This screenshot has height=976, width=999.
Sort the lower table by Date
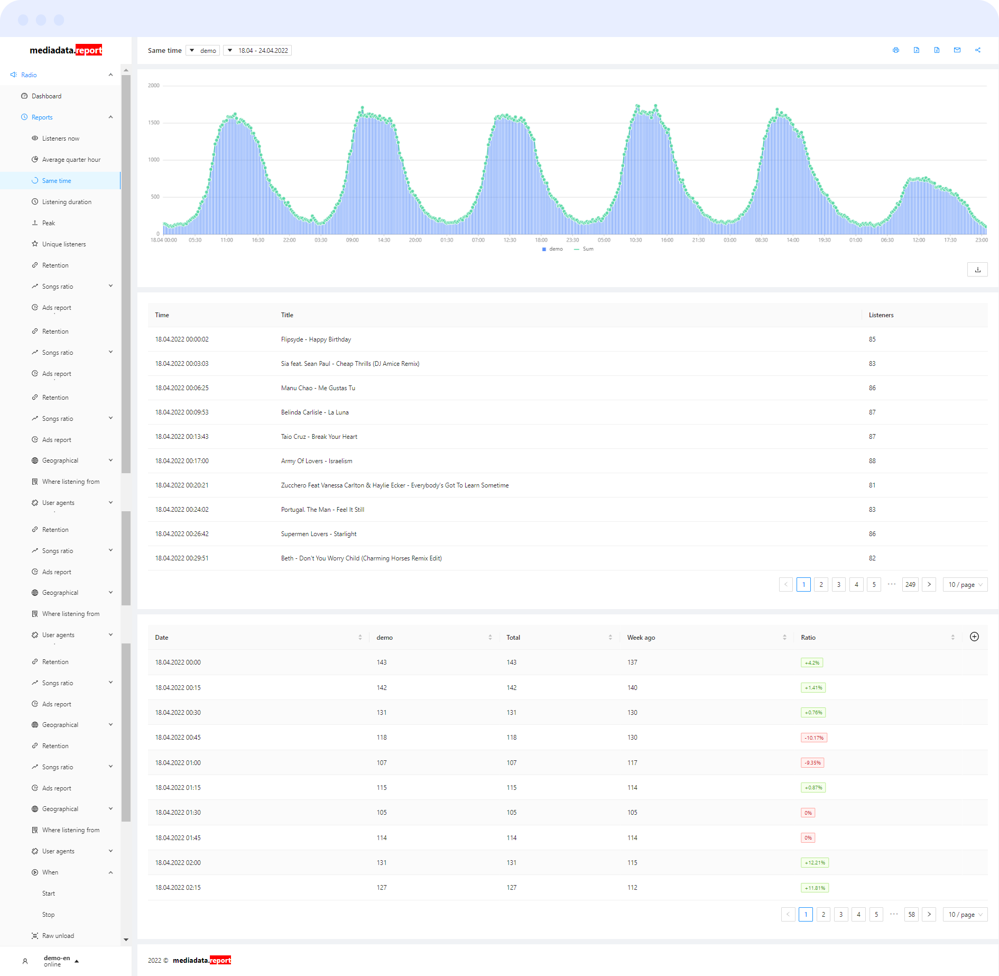click(360, 637)
